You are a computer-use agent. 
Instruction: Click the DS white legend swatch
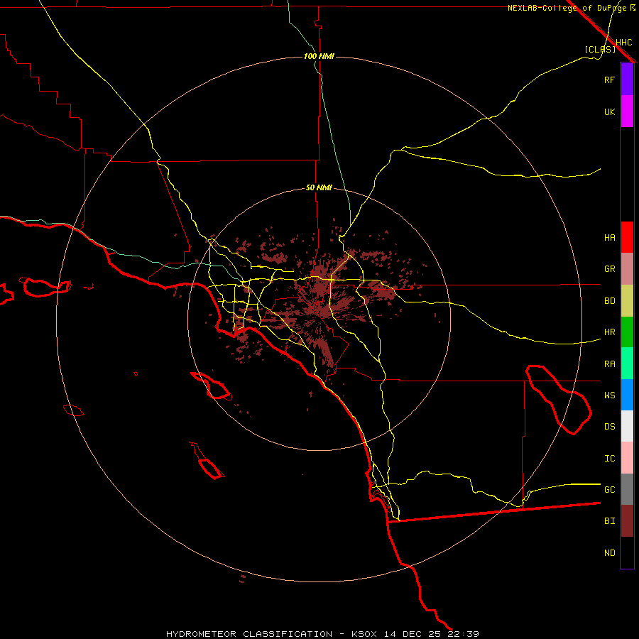pyautogui.click(x=627, y=426)
